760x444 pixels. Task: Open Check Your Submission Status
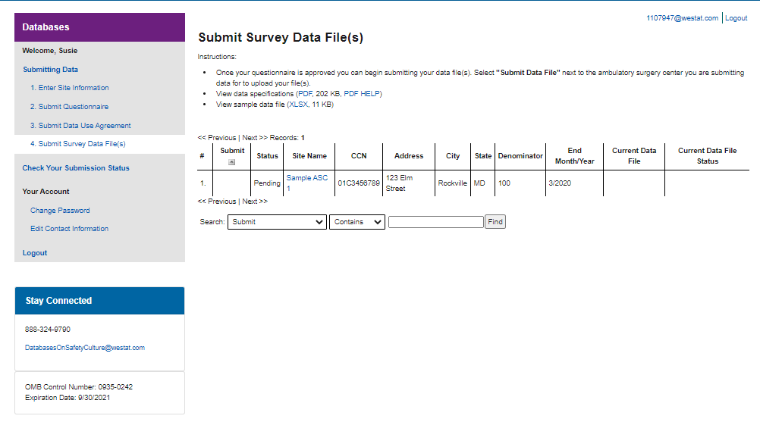[76, 168]
